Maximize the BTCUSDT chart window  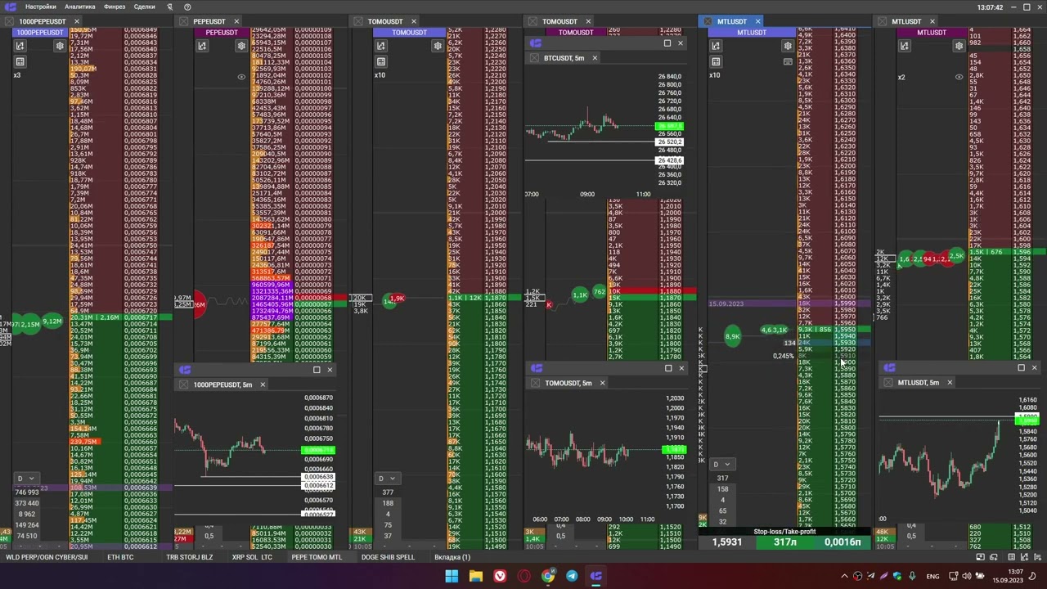point(667,43)
